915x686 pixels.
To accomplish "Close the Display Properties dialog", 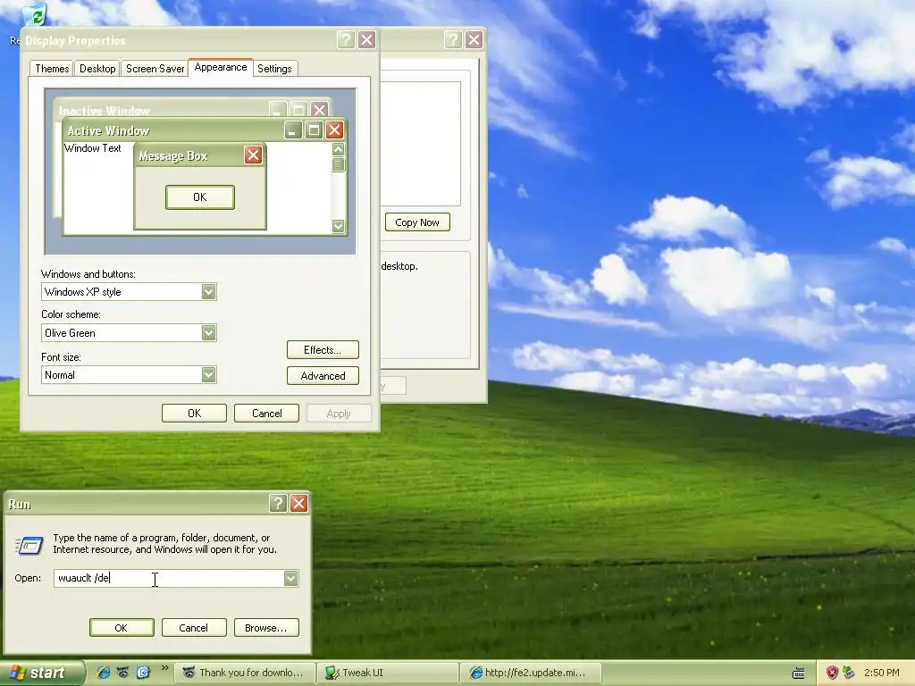I will click(x=366, y=39).
